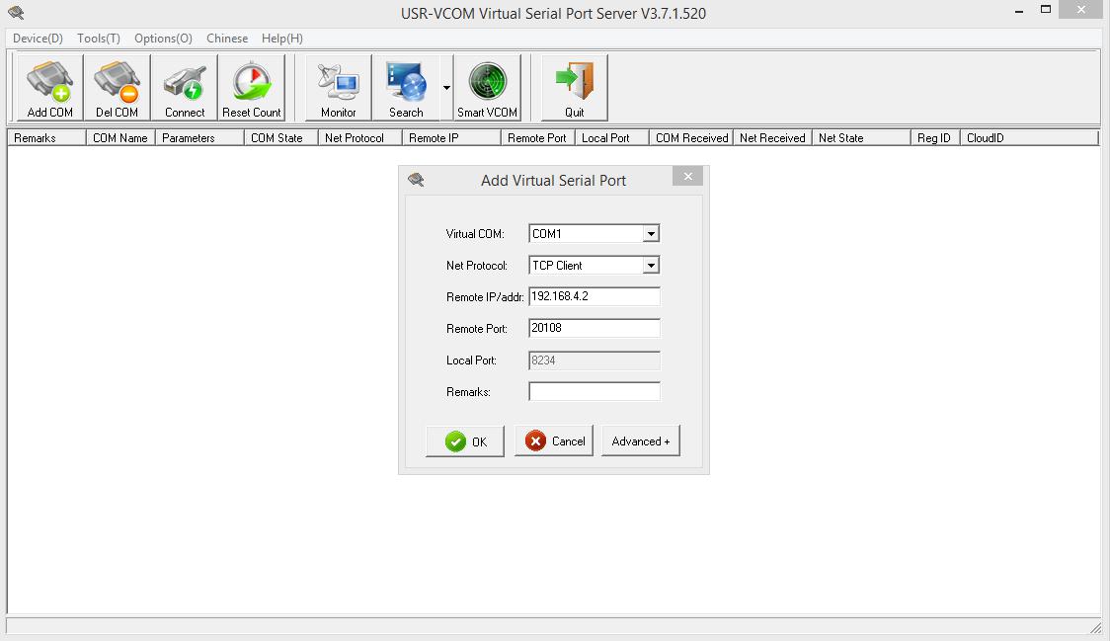Click the Connect toolbar icon
Image resolution: width=1110 pixels, height=641 pixels.
point(184,88)
